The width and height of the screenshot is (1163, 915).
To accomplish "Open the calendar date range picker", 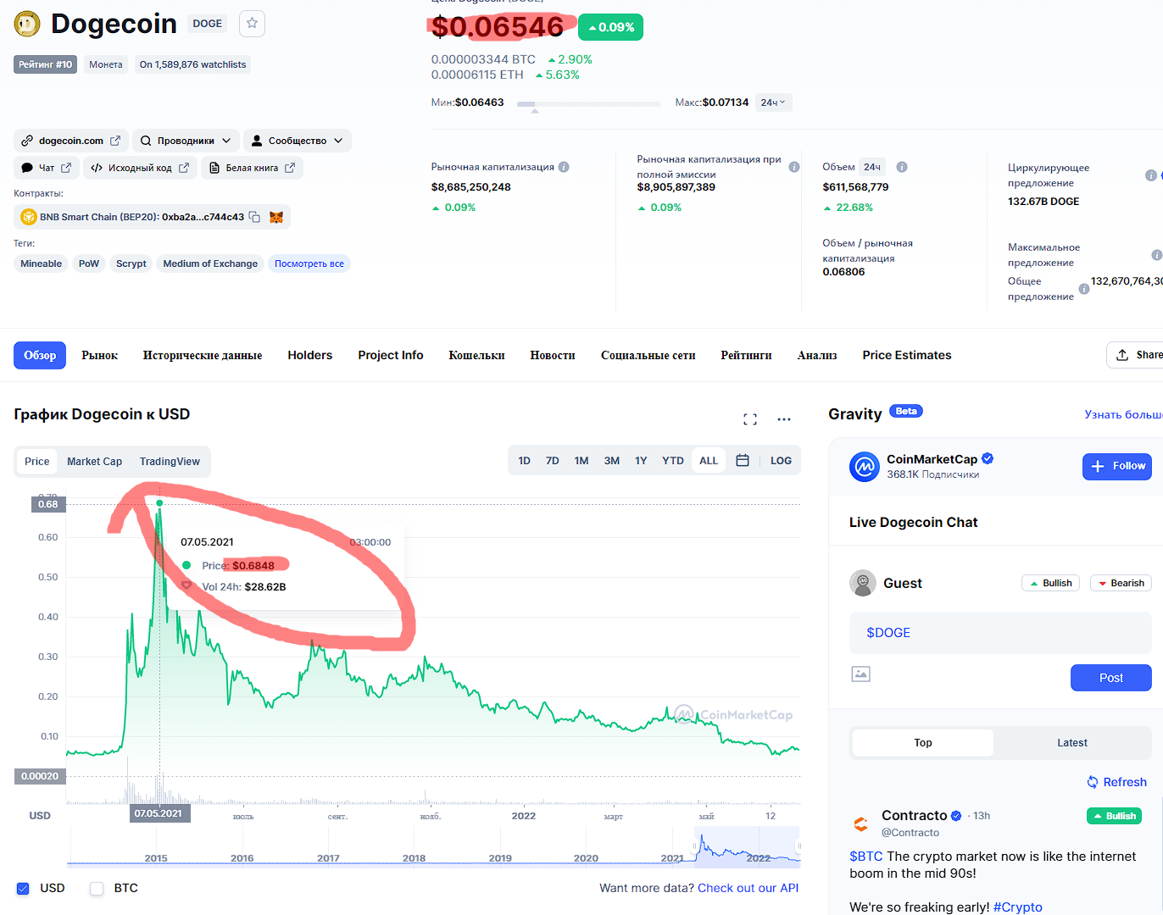I will 743,461.
